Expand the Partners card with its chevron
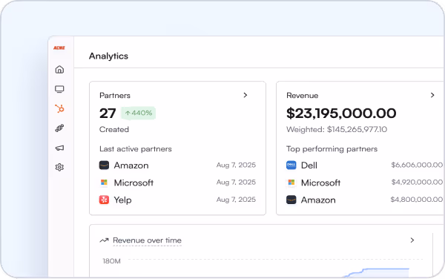The width and height of the screenshot is (445, 279). [245, 95]
